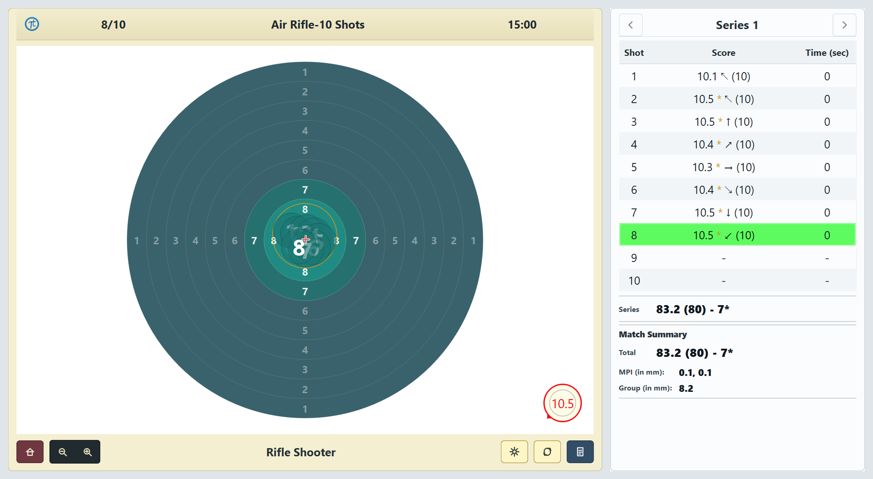Select shot 2 row in table
Screen dimensions: 873x479
coord(737,99)
